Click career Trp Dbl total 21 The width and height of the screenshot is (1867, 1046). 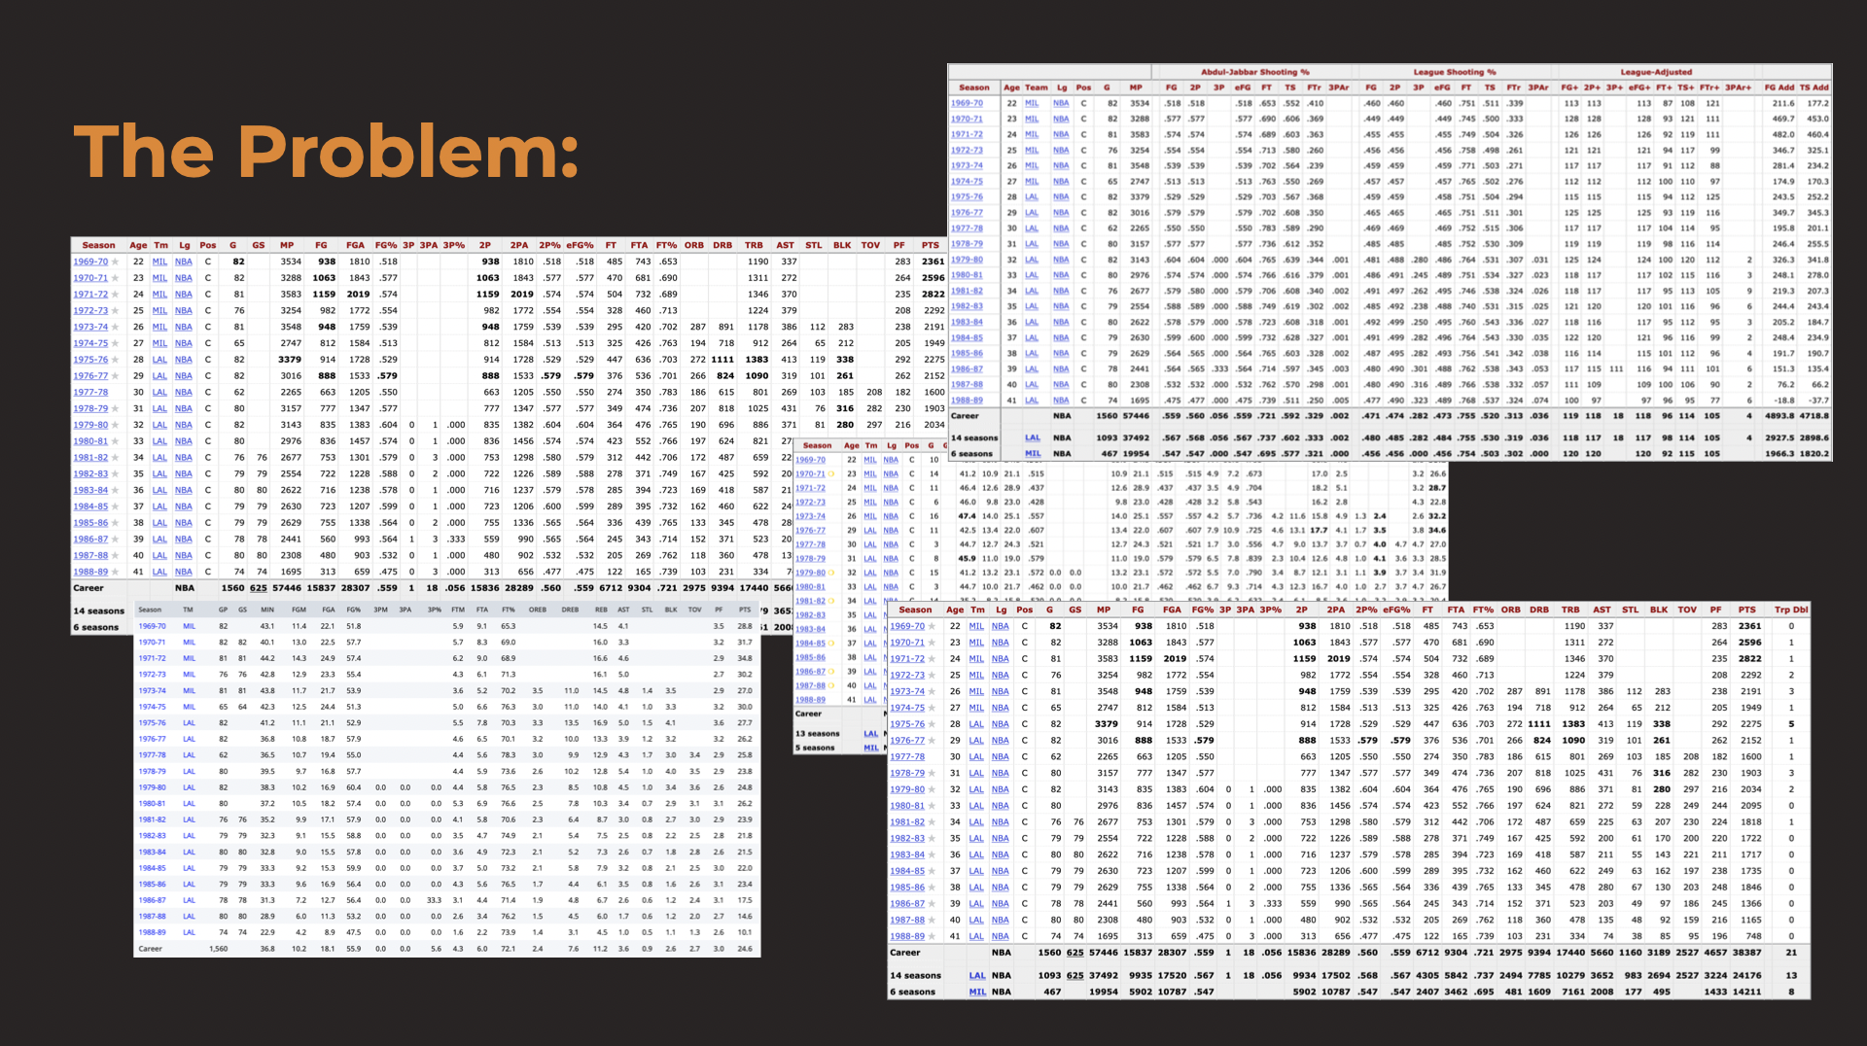pos(1791,953)
